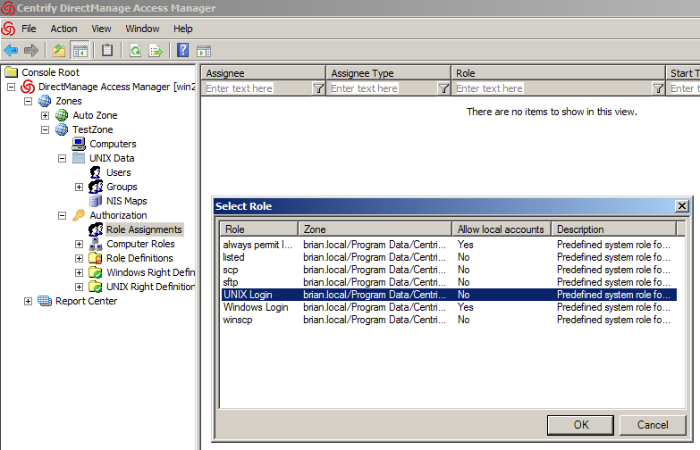Click the TestZone globe icon
The width and height of the screenshot is (700, 450).
(62, 129)
